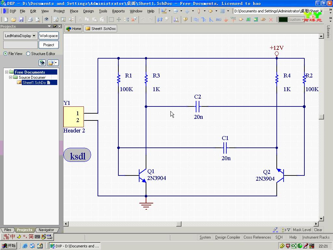Screen dimensions: 333x250
Task: Print the document using printer icon
Action: tap(30, 20)
